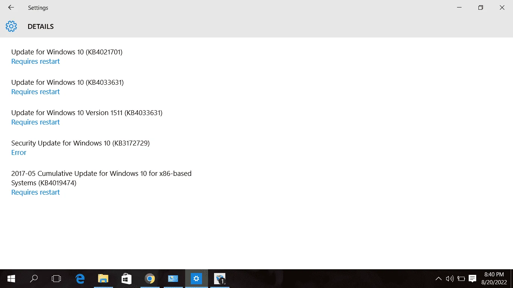Click the gear icon beside DETAILS

[x=11, y=26]
